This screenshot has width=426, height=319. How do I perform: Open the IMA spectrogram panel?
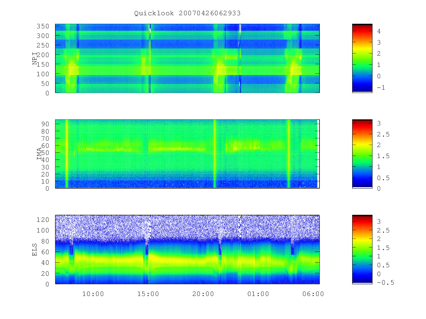[187, 154]
